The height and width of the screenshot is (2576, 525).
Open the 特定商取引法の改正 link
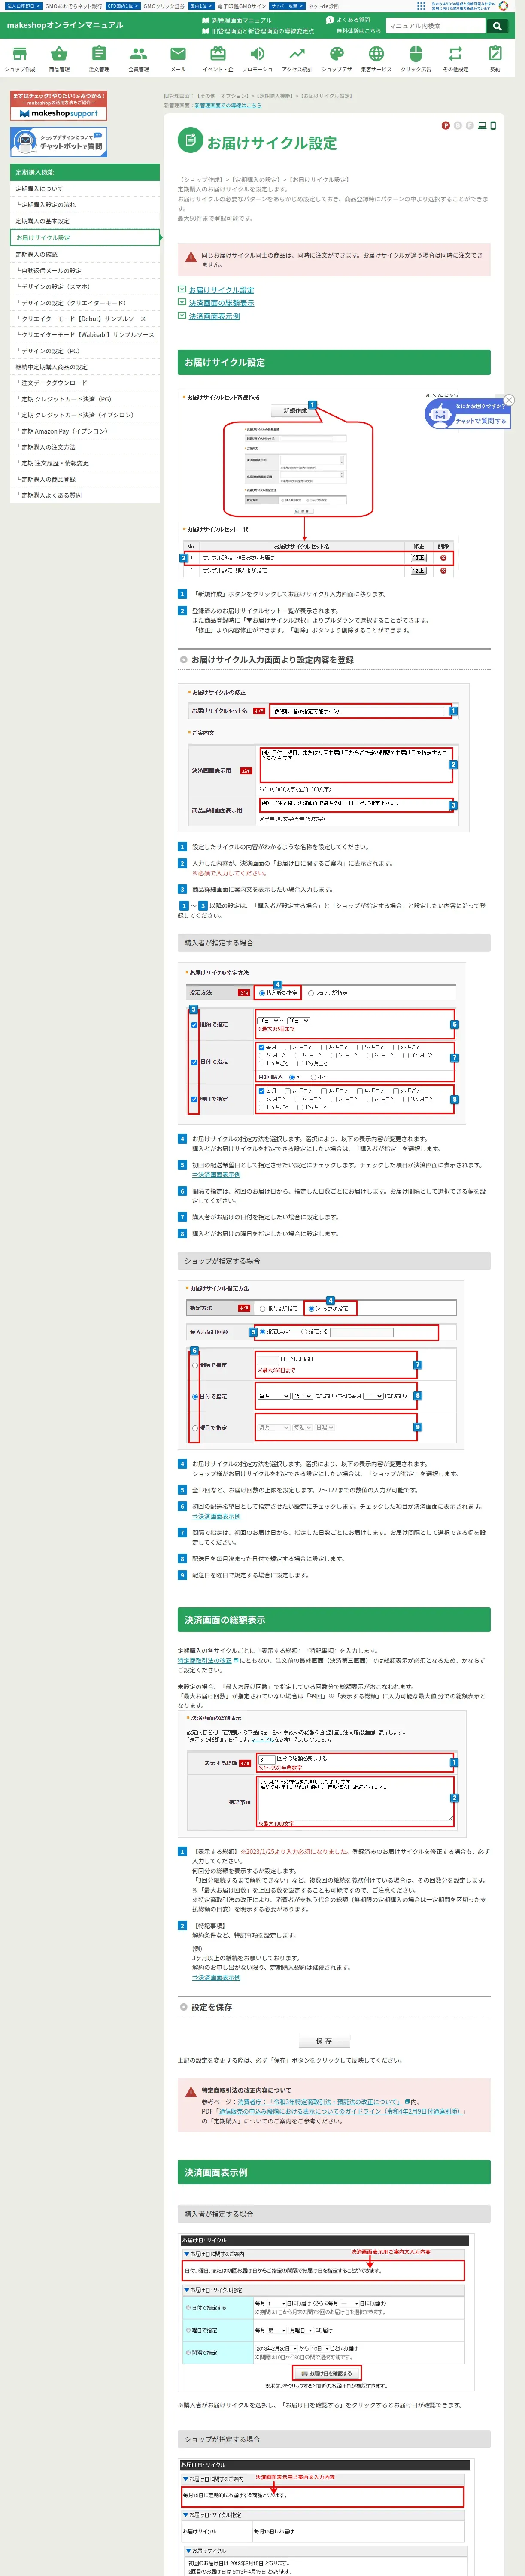(x=205, y=1661)
